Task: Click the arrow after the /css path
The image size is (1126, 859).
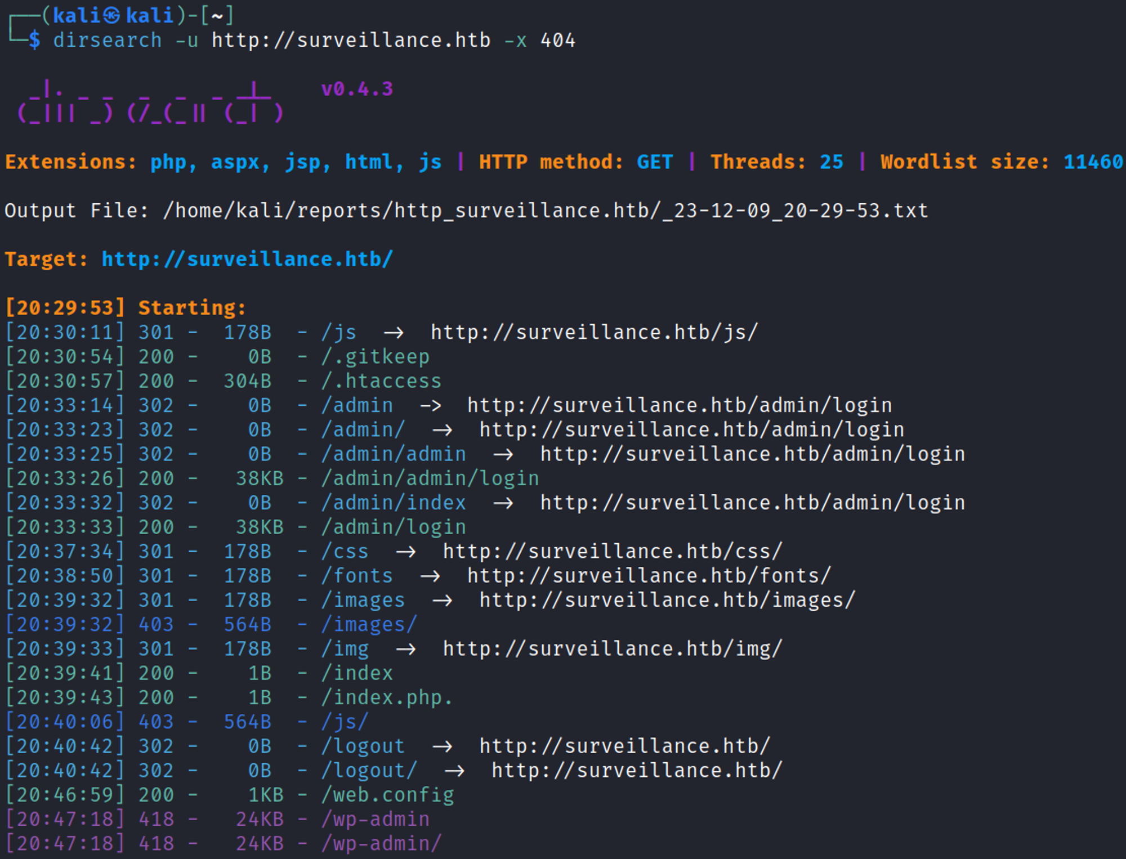Action: tap(406, 552)
